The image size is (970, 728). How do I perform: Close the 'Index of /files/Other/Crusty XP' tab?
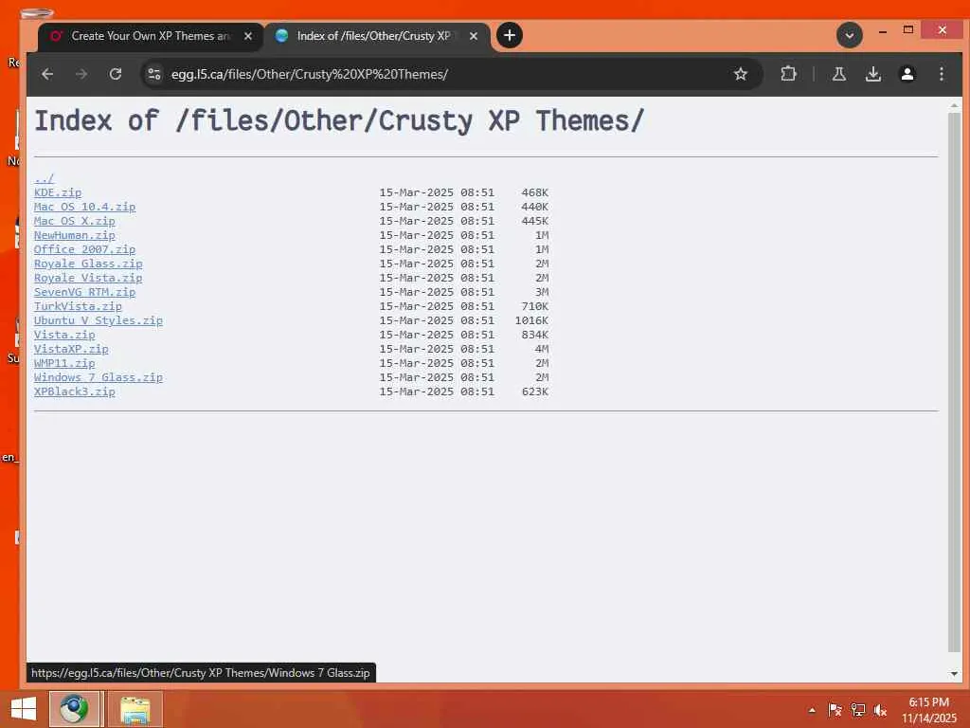(474, 36)
